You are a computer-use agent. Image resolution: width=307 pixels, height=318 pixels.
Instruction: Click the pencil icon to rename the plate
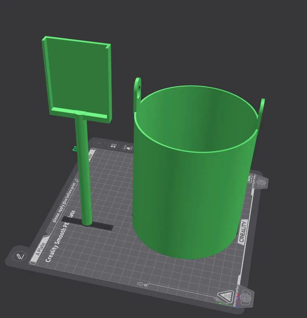(x=20, y=256)
